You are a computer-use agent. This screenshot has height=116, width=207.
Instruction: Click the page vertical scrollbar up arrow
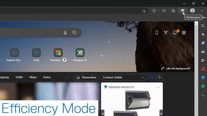(x=196, y=23)
